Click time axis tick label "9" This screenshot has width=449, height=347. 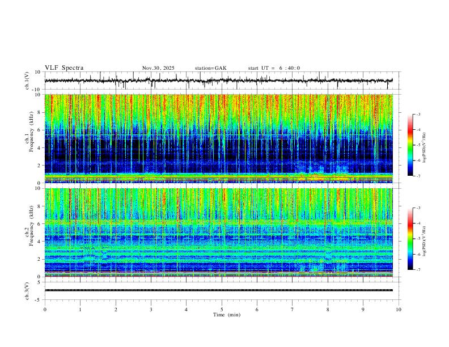coord(363,310)
